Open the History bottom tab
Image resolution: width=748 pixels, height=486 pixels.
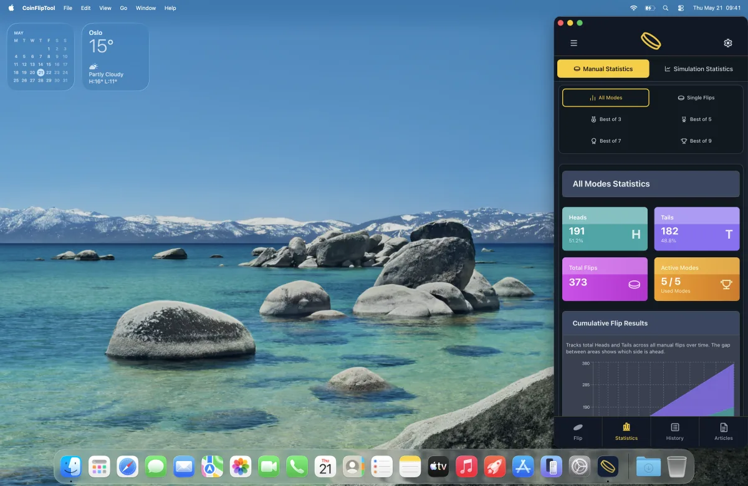[674, 432]
